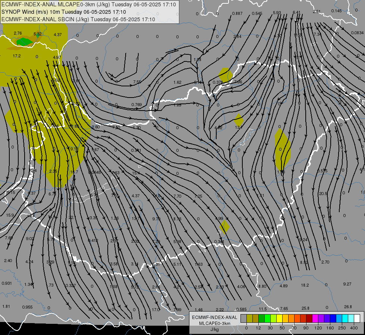This screenshot has width=365, height=335.
Task: Click the map value '18.2'
Action: coord(305,285)
